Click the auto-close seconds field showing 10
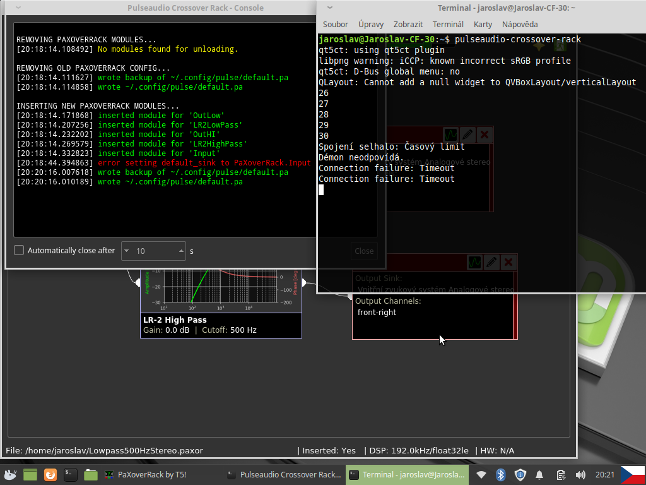This screenshot has height=485, width=646. point(154,251)
